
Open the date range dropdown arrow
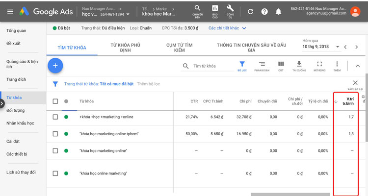coord(338,47)
